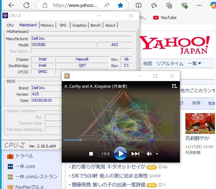
Task: Expand the 一覧 dropdown on Yahoo
Action: pyautogui.click(x=194, y=63)
